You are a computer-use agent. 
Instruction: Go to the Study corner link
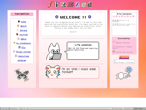pyautogui.click(x=23, y=52)
